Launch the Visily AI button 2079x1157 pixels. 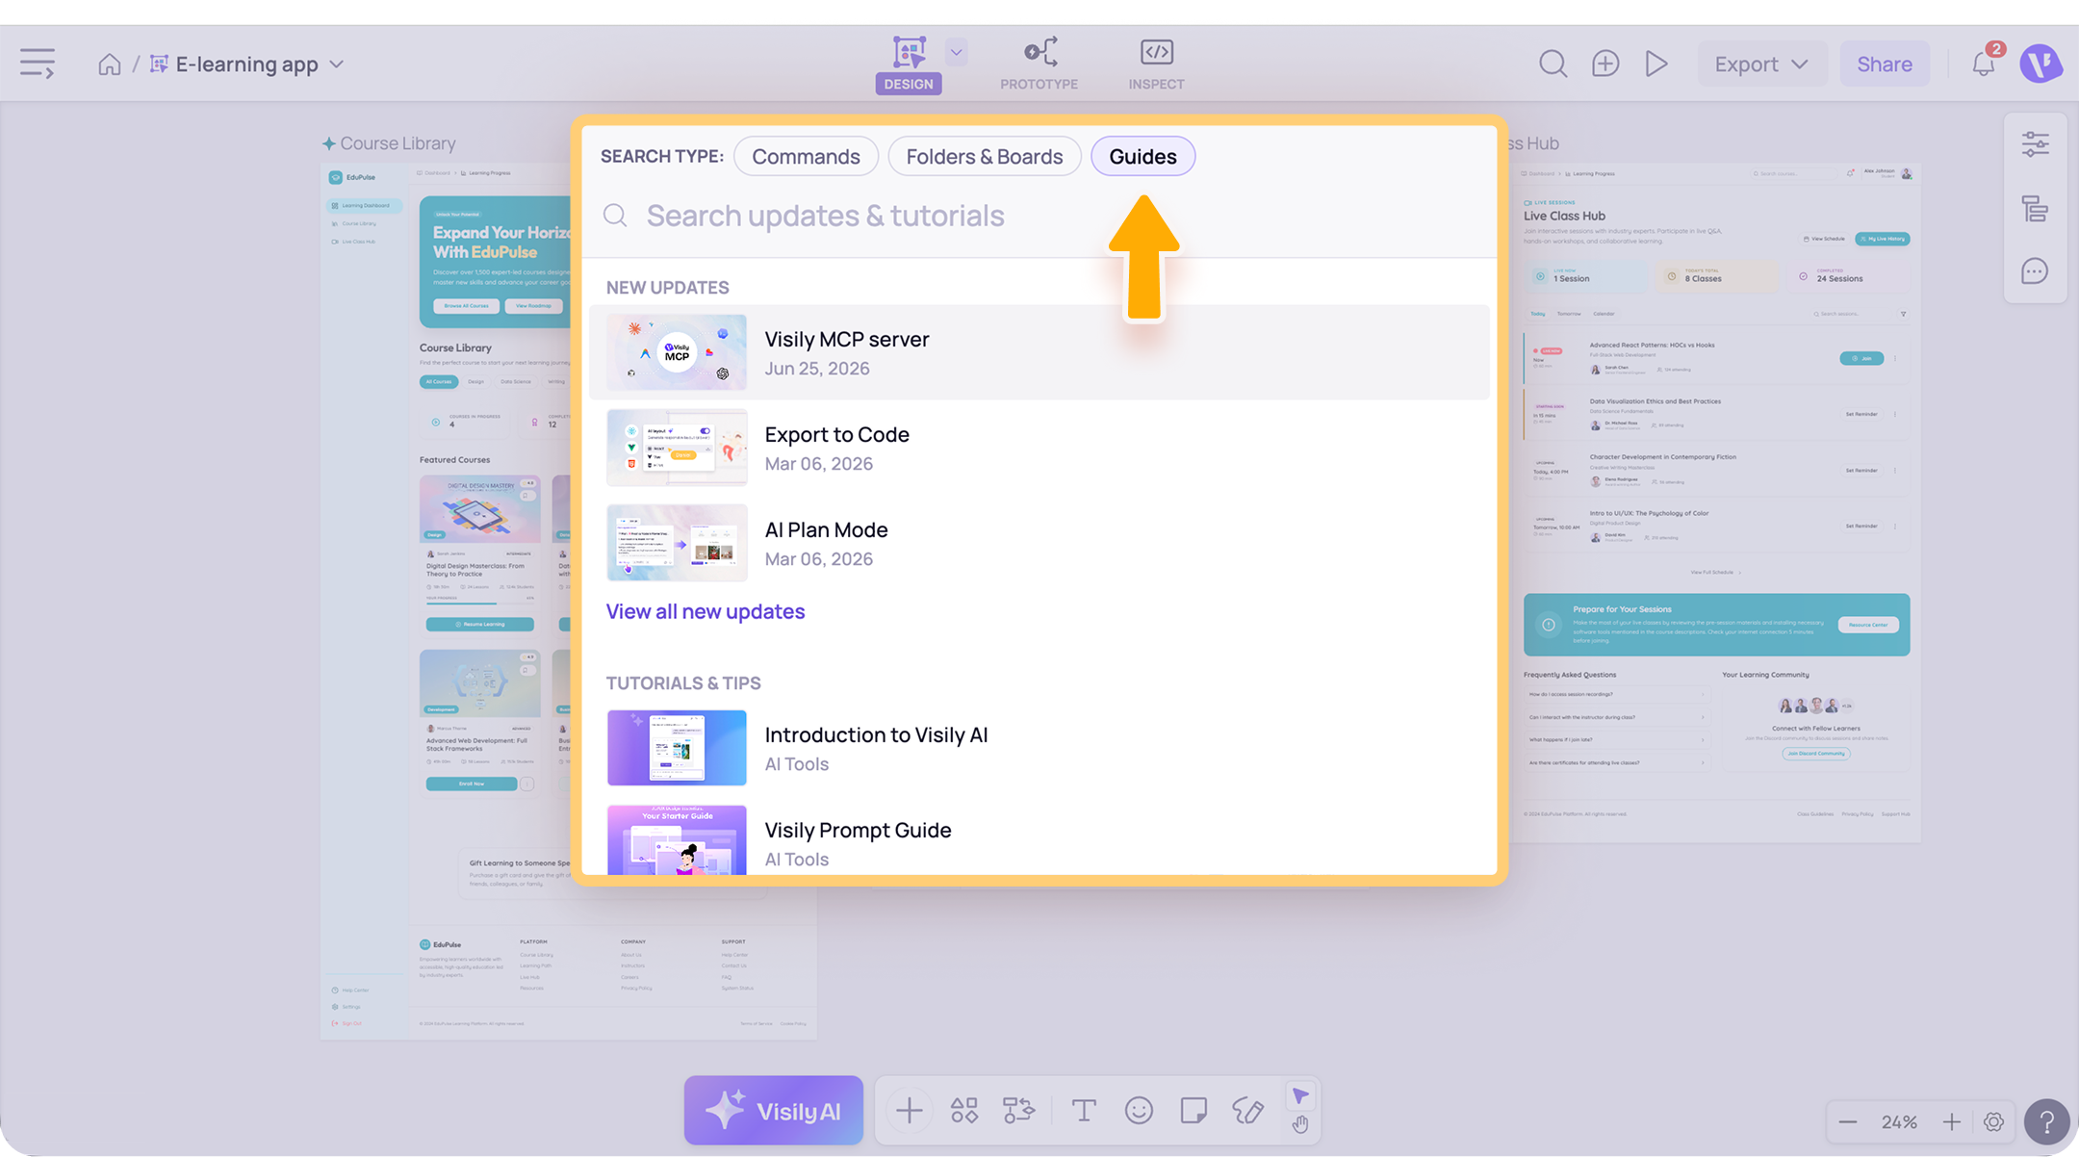click(x=774, y=1111)
